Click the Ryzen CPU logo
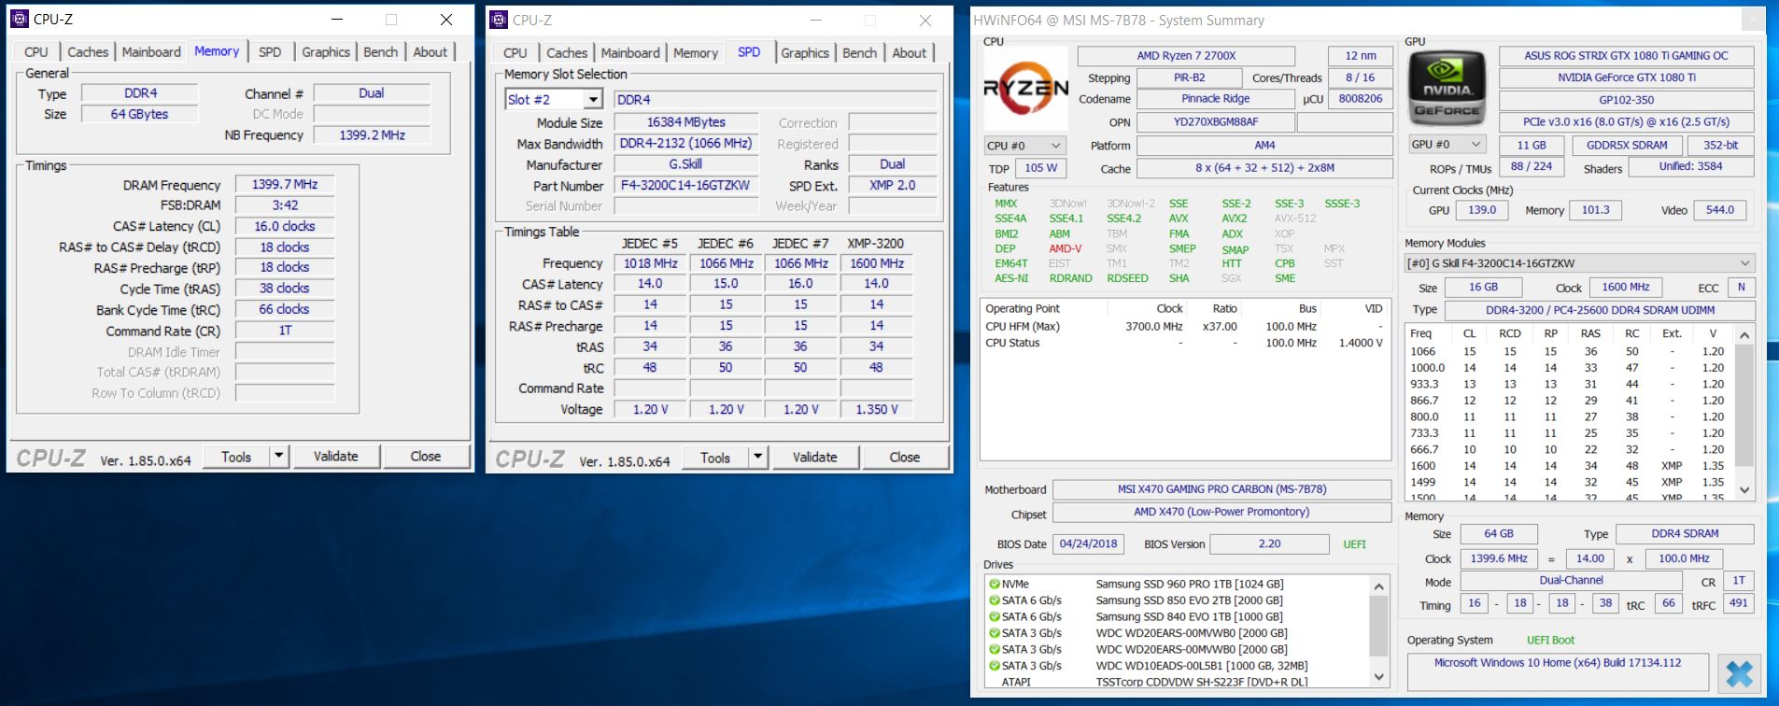Screen dimensions: 1779x706 (1025, 89)
